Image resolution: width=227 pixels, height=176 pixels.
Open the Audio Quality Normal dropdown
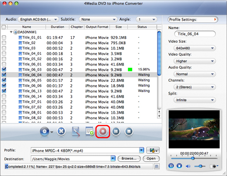195,74
